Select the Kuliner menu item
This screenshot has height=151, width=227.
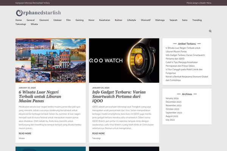(118, 20)
